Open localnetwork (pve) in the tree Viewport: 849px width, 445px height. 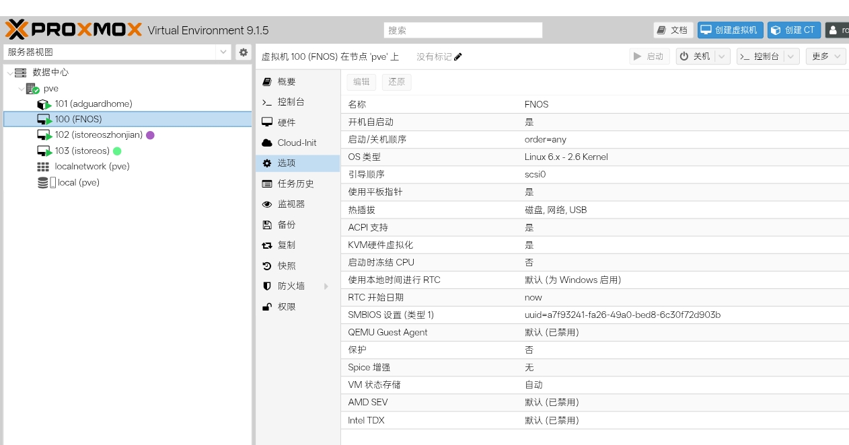[91, 167]
